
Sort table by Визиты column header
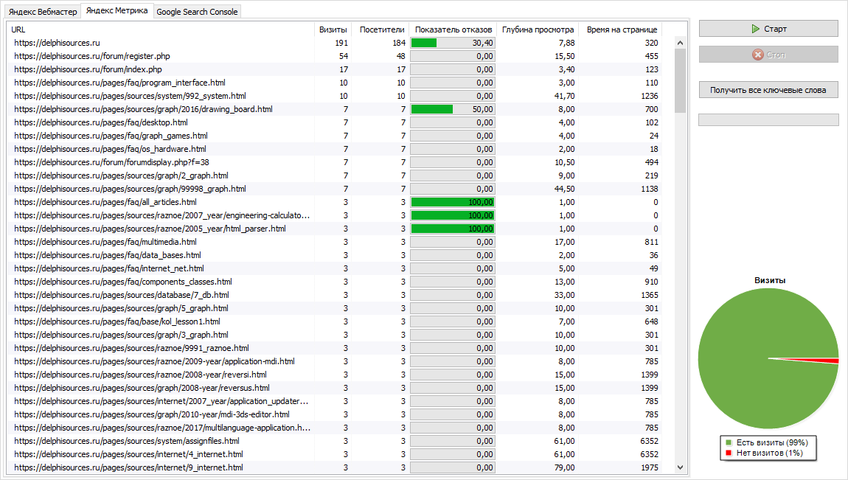pos(333,29)
